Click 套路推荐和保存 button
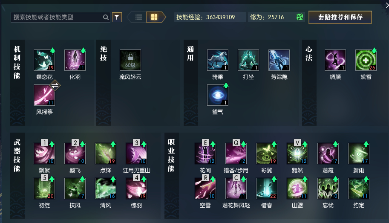 pos(340,17)
